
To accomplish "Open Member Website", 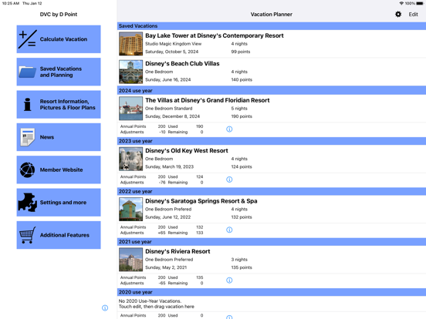I will [x=59, y=170].
